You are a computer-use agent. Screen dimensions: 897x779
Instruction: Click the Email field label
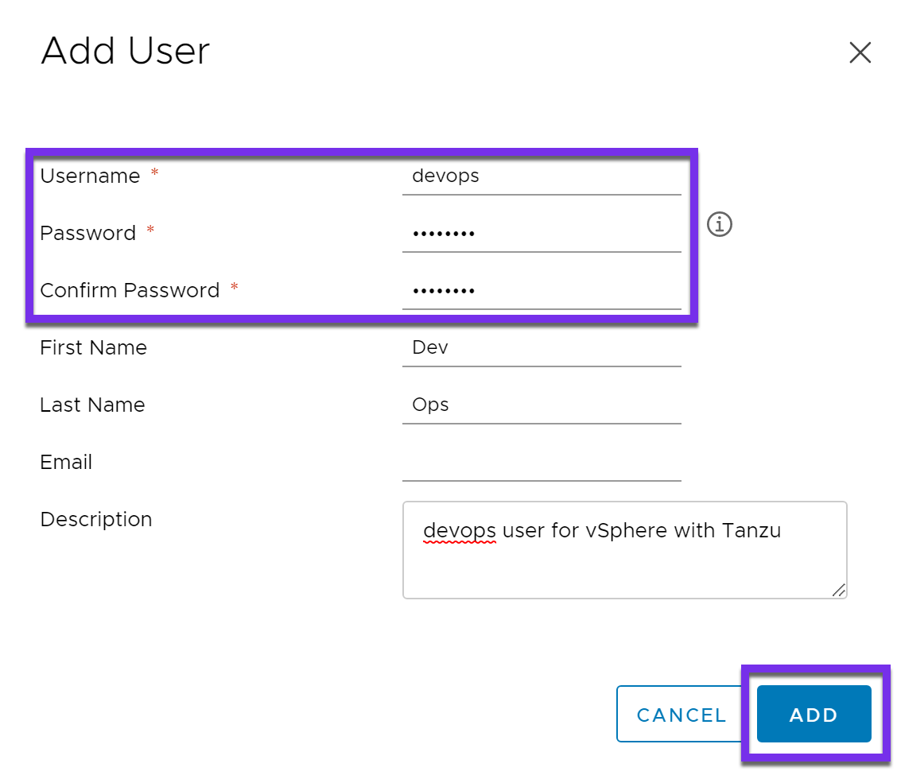[66, 462]
